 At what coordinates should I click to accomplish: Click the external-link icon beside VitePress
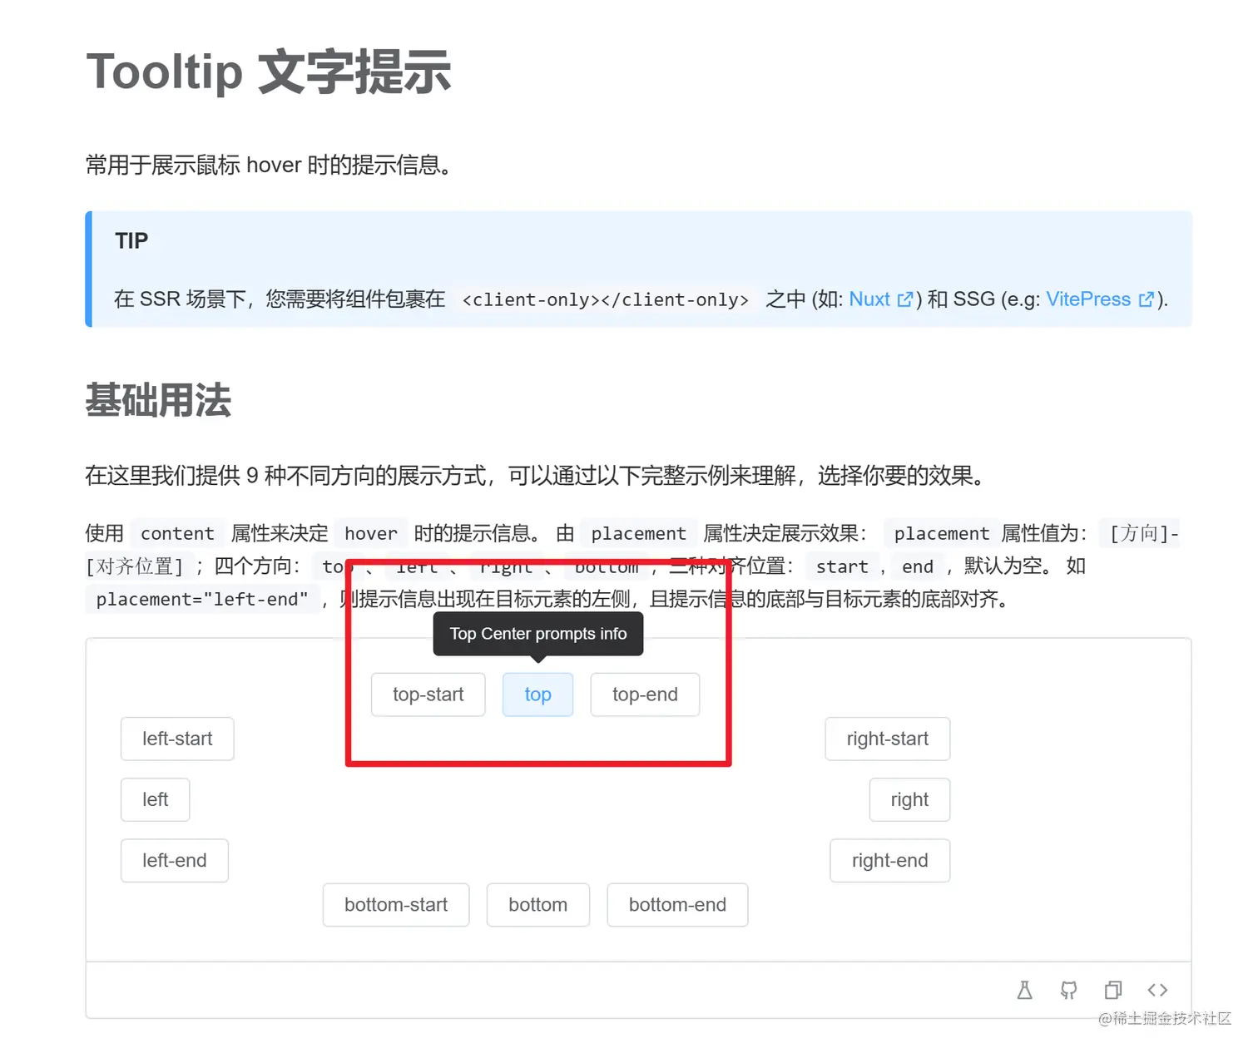[x=1147, y=299]
